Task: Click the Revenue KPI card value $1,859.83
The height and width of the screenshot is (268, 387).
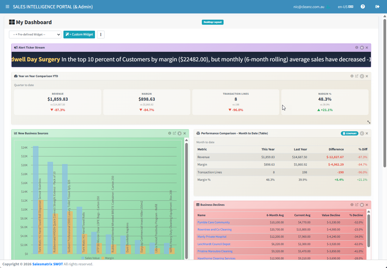Action: click(58, 99)
